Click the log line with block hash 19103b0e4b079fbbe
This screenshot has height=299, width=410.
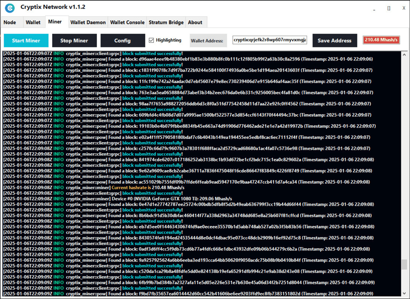pyautogui.click(x=190, y=126)
